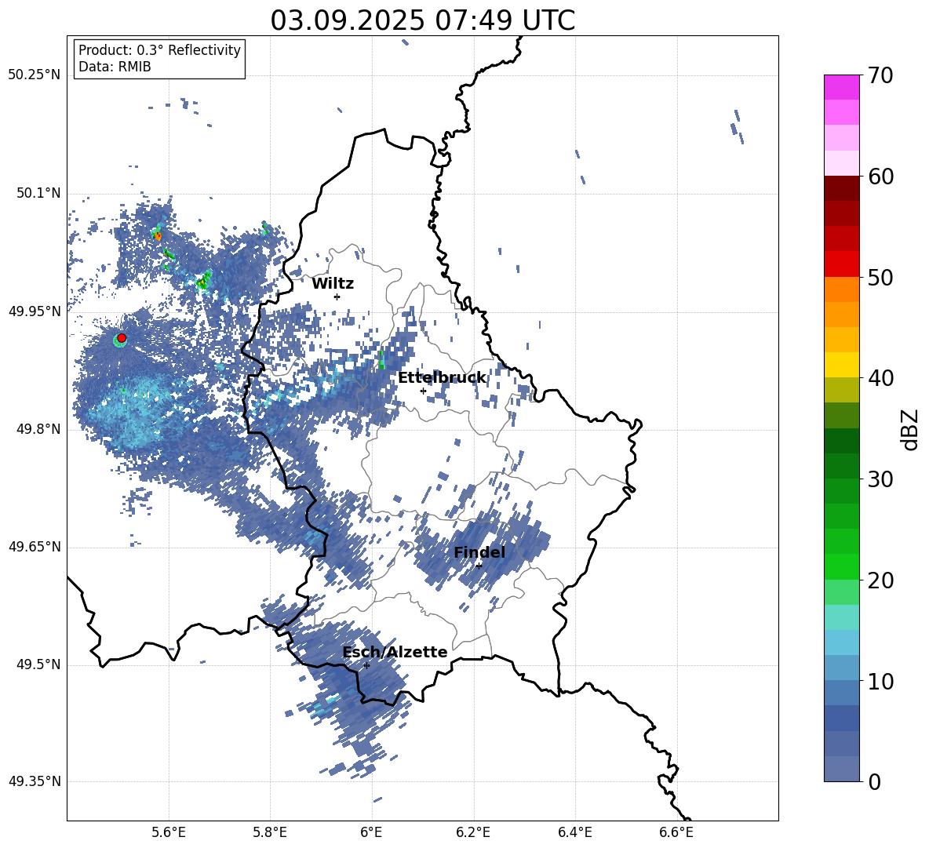Click the magenta swatch atop the colorbar
This screenshot has width=929, height=848.
[841, 87]
